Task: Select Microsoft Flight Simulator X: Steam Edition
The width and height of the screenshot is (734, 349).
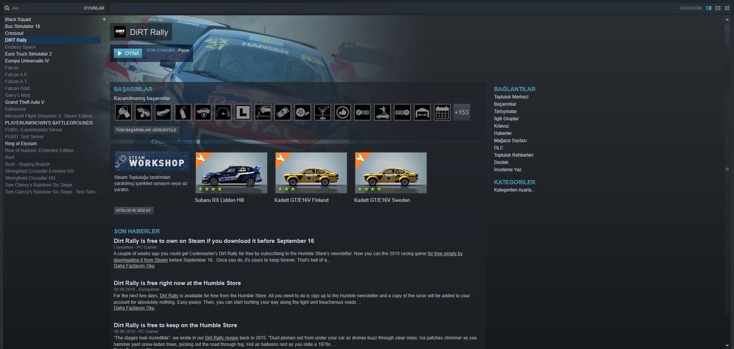Action: point(49,116)
